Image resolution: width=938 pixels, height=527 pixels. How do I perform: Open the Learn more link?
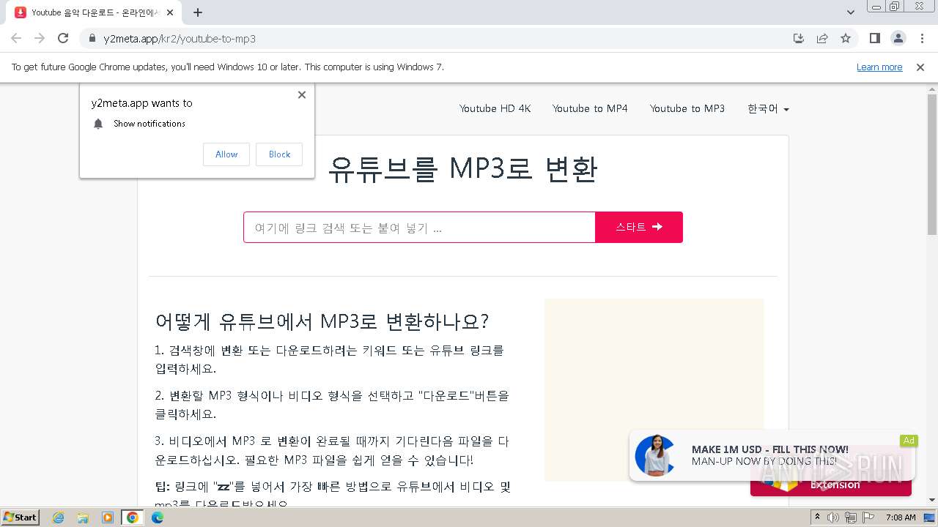click(x=879, y=67)
